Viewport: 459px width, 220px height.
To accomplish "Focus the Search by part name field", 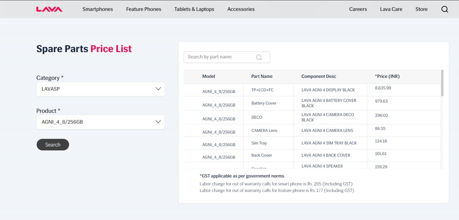I will (227, 57).
